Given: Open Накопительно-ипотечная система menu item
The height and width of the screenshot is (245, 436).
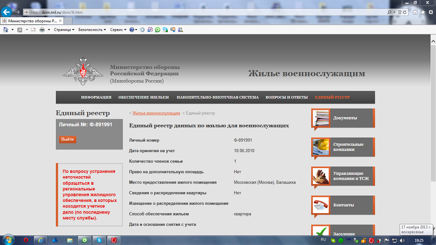Looking at the screenshot, I should coord(217,97).
